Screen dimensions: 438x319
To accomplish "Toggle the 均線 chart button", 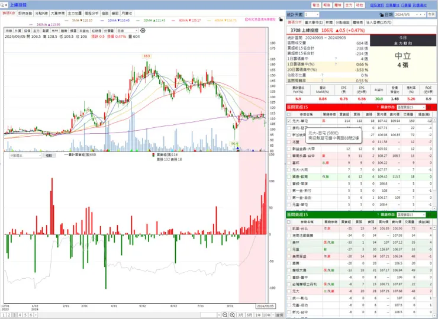I will click(9, 31).
